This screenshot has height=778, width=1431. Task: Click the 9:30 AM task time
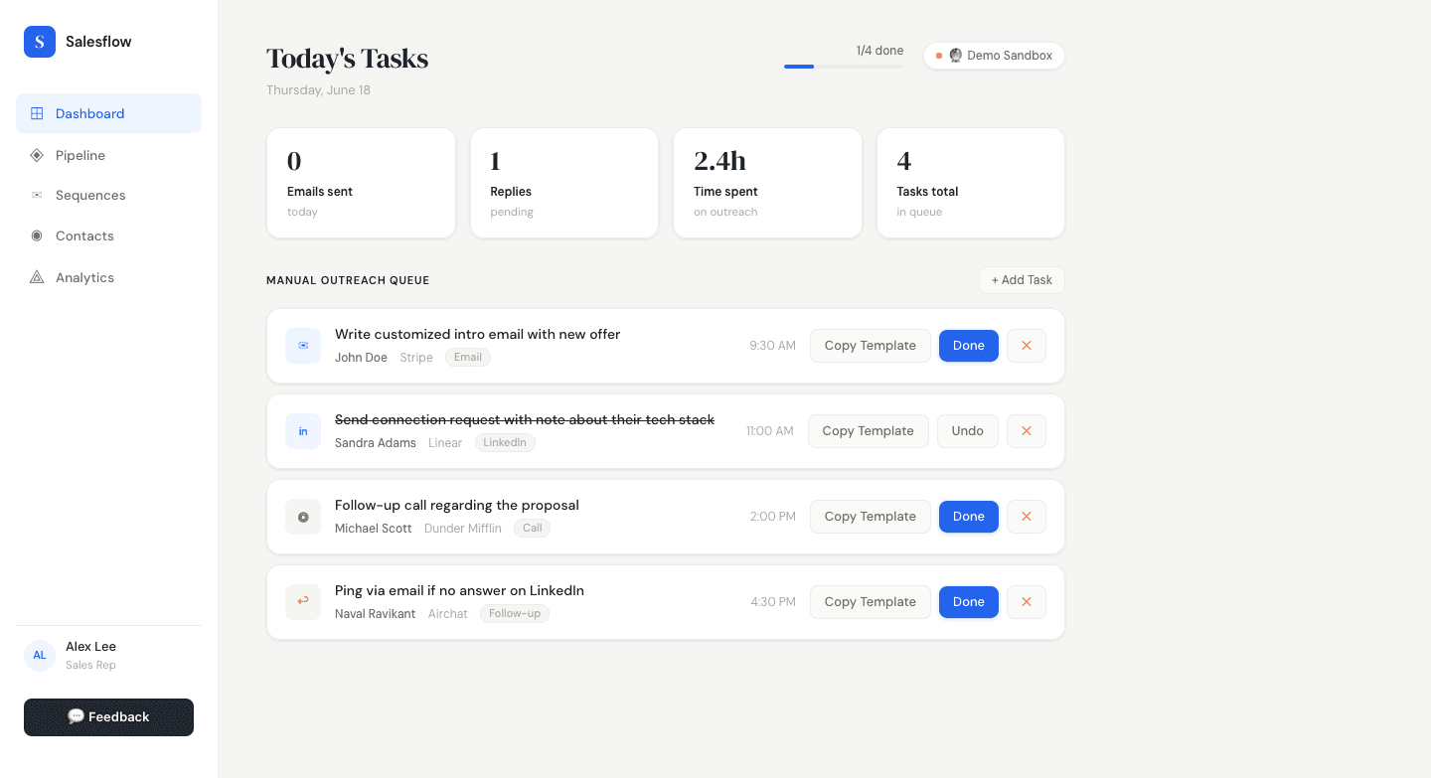773,346
